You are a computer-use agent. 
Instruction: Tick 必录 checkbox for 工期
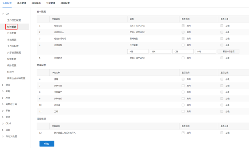222,111
